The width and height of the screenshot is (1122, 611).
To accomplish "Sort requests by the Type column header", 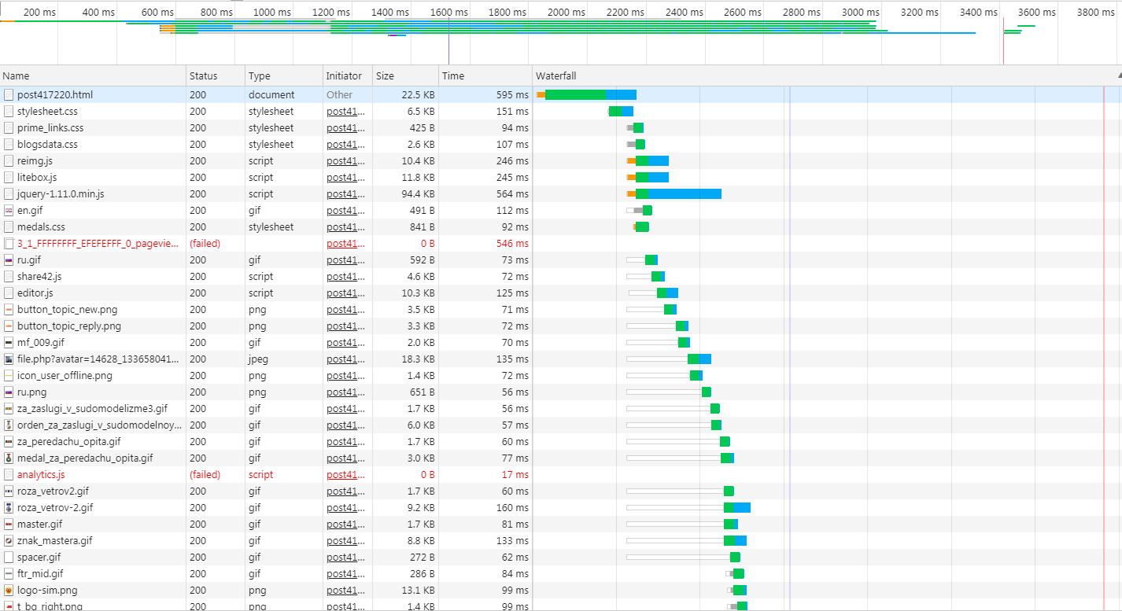I will click(x=284, y=75).
